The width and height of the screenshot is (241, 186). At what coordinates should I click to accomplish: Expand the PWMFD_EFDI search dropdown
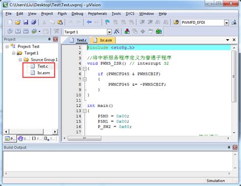pos(226,22)
